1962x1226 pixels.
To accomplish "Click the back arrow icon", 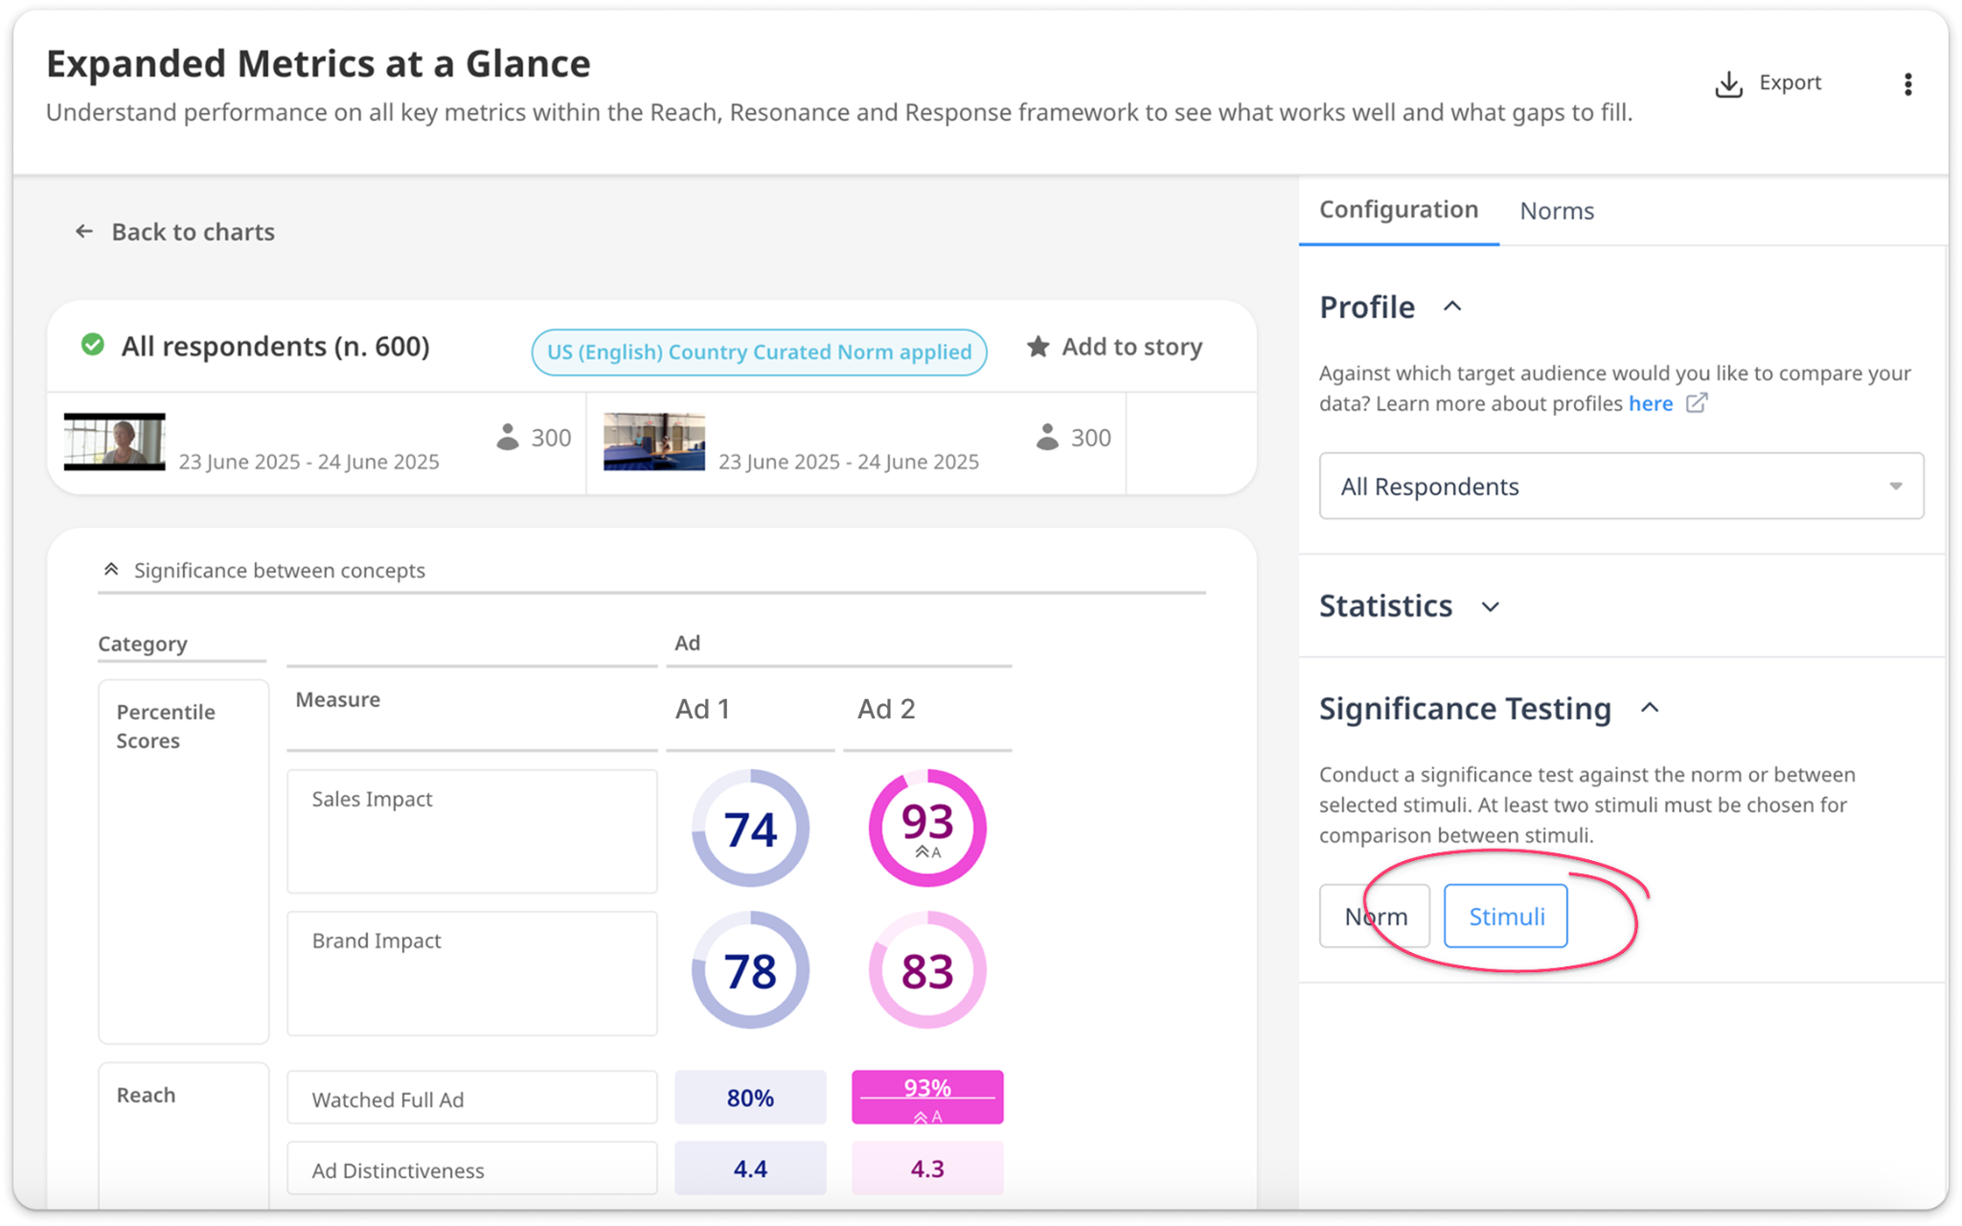I will pyautogui.click(x=84, y=232).
